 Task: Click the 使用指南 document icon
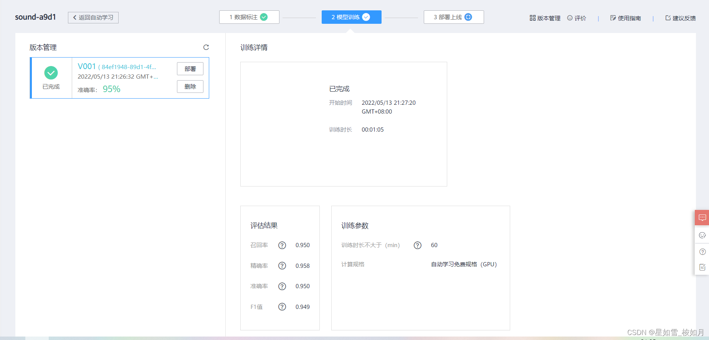613,18
